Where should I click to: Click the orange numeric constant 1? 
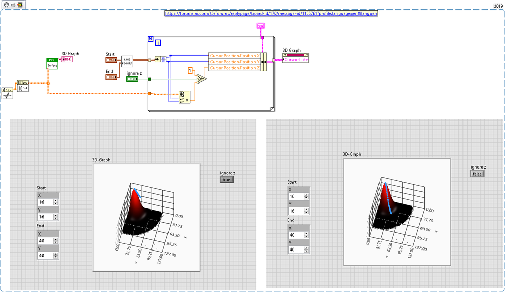tap(190, 70)
